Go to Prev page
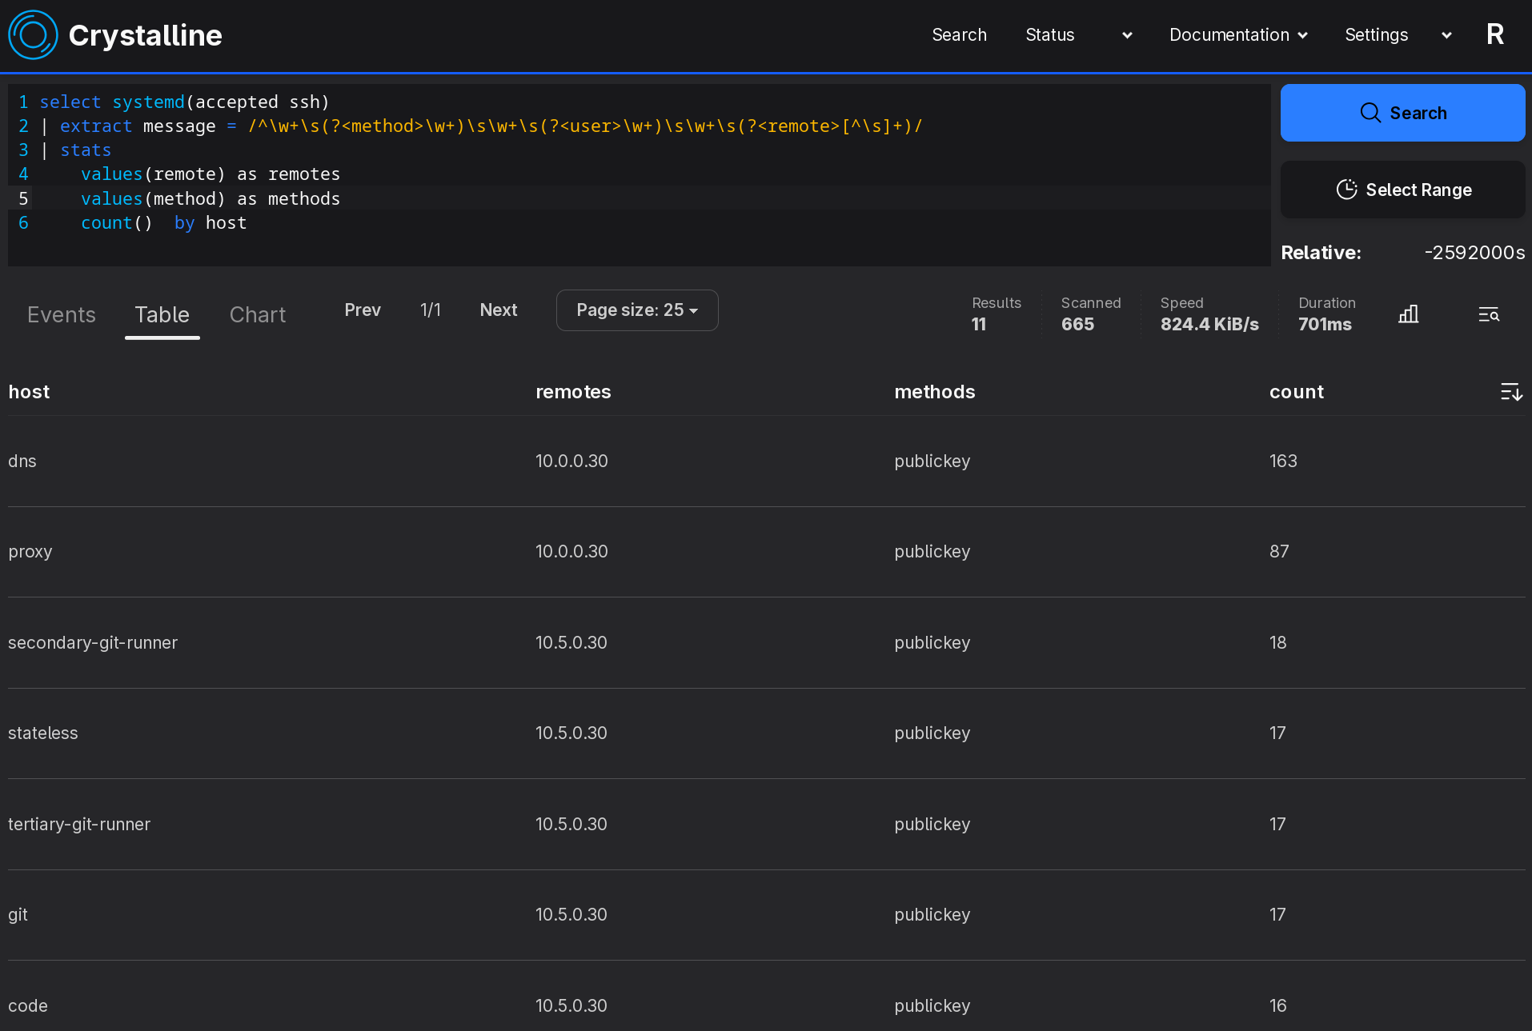 tap(363, 310)
